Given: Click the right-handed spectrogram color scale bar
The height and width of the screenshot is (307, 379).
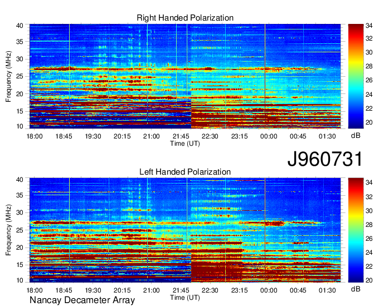Looking at the screenshot, I should 356,76.
